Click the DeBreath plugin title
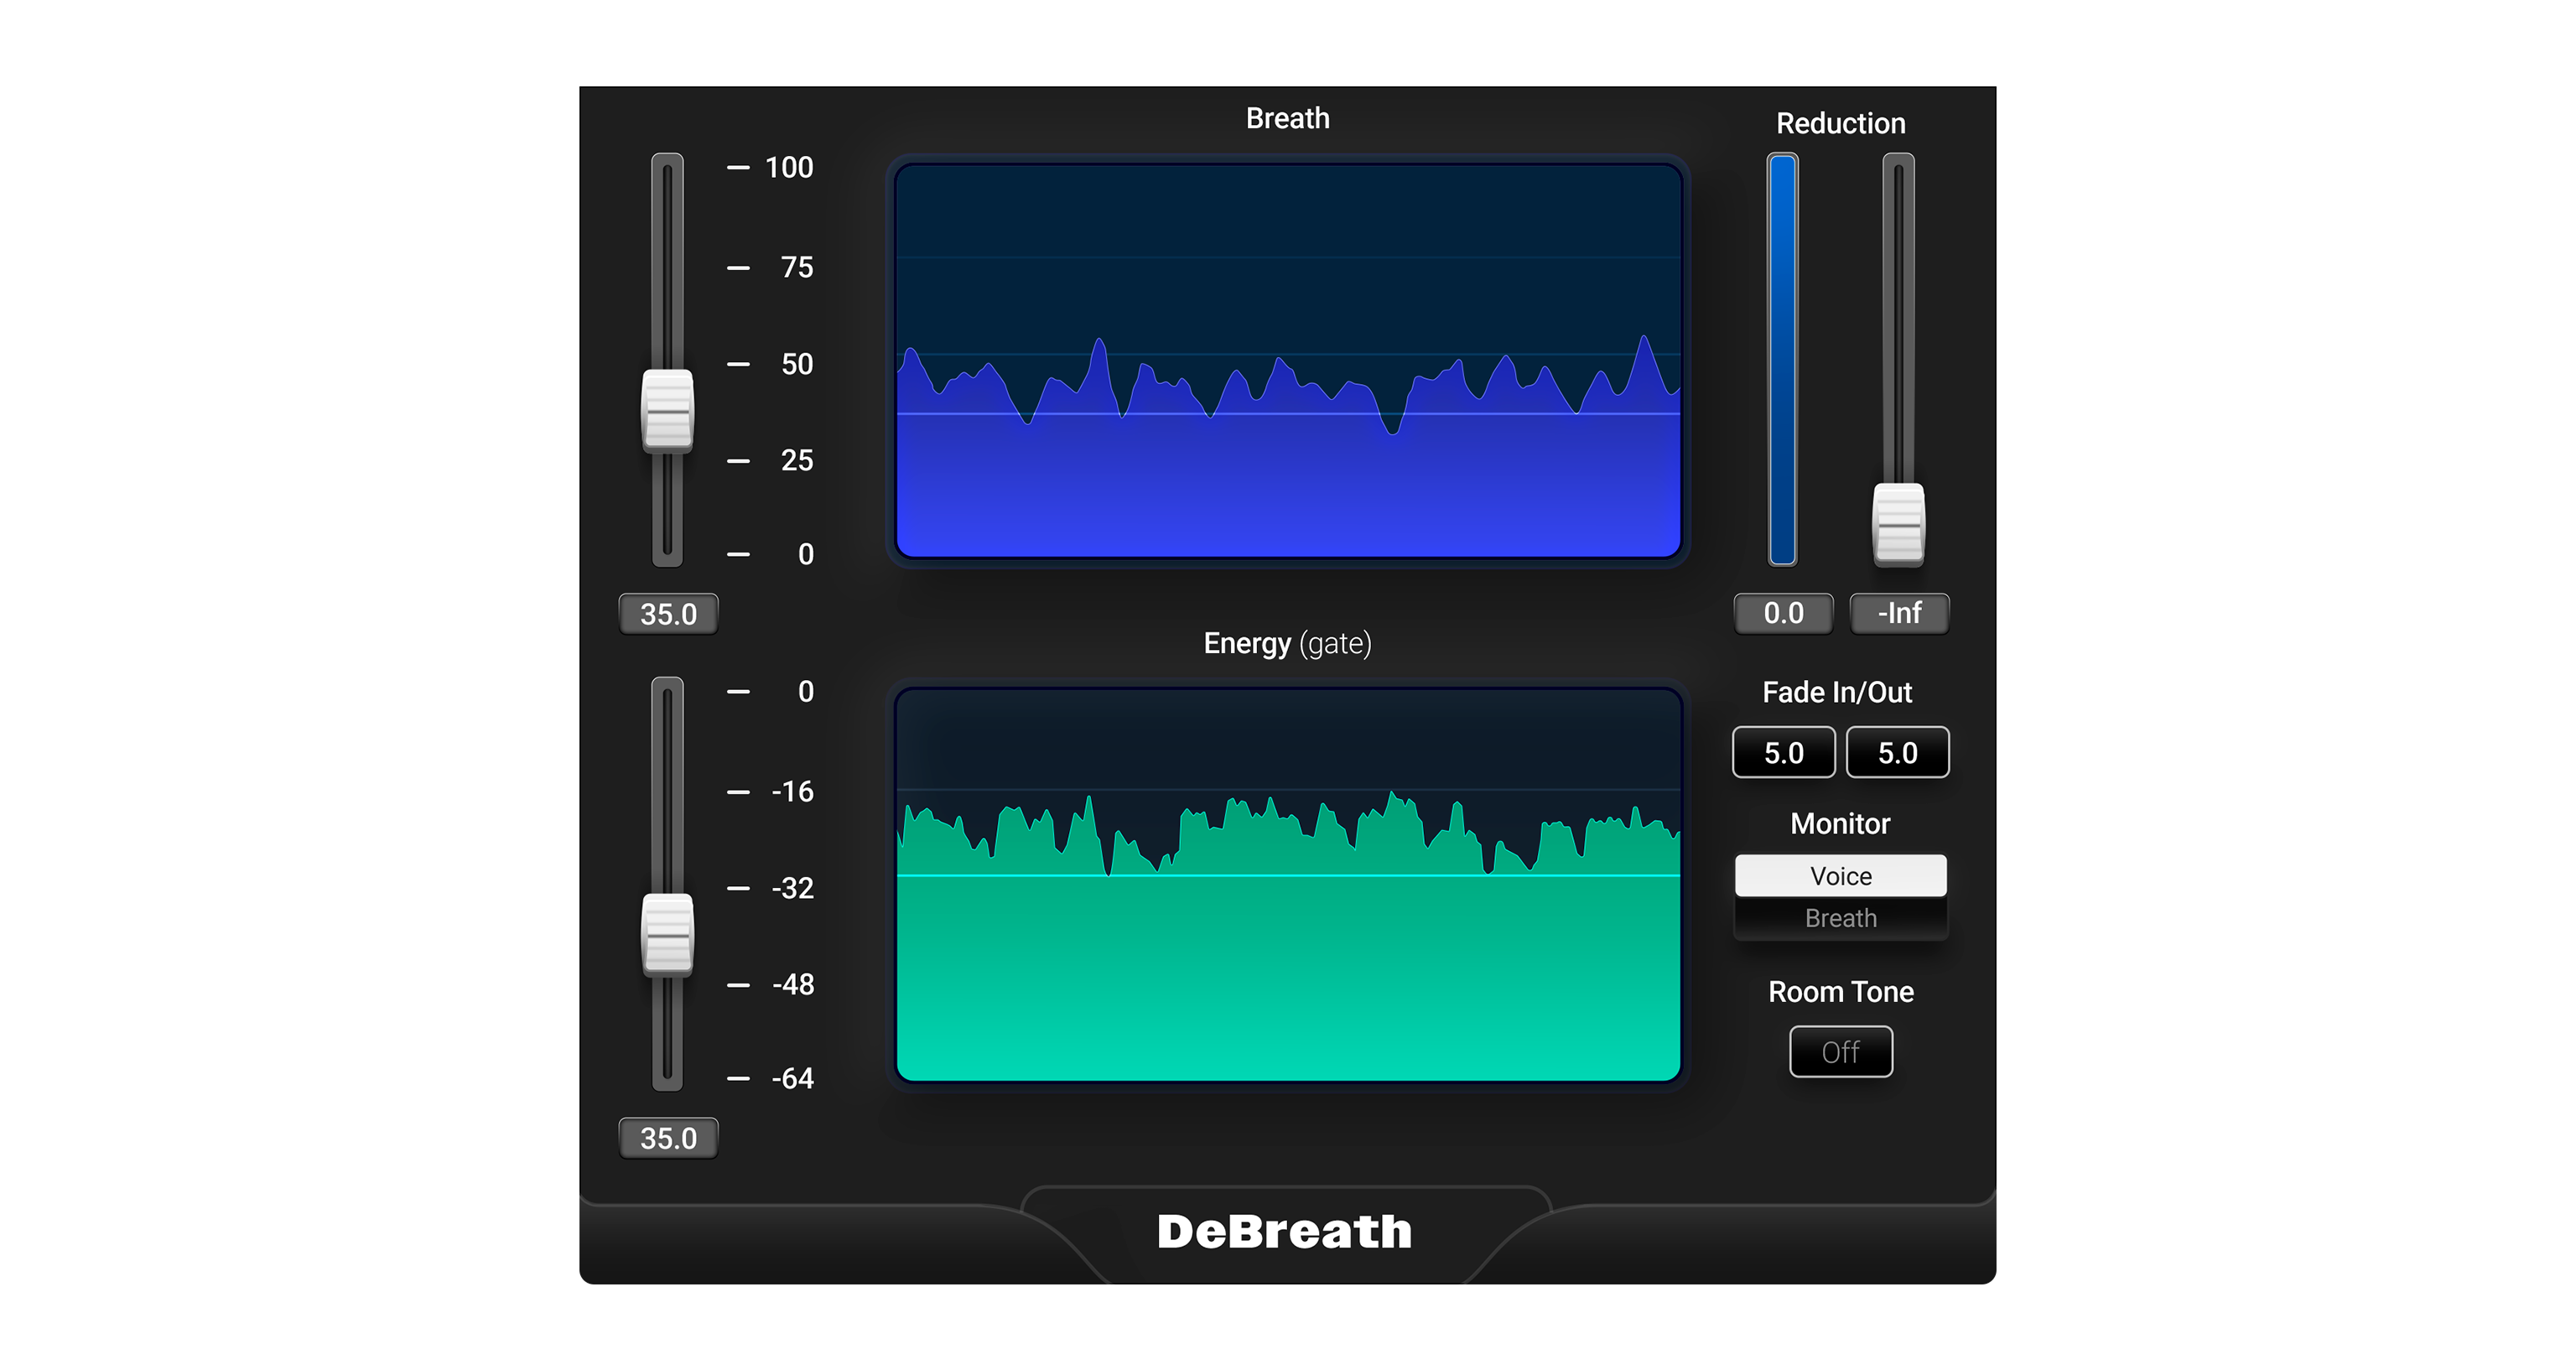This screenshot has width=2576, height=1370. tap(1284, 1231)
